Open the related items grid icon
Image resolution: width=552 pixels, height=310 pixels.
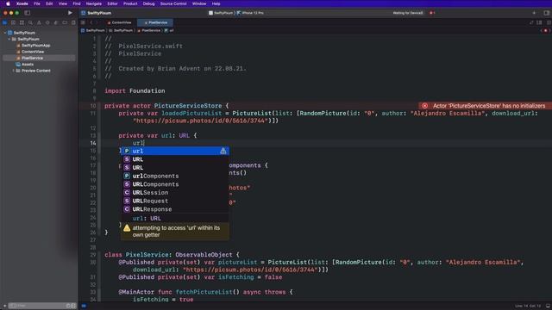(x=83, y=22)
